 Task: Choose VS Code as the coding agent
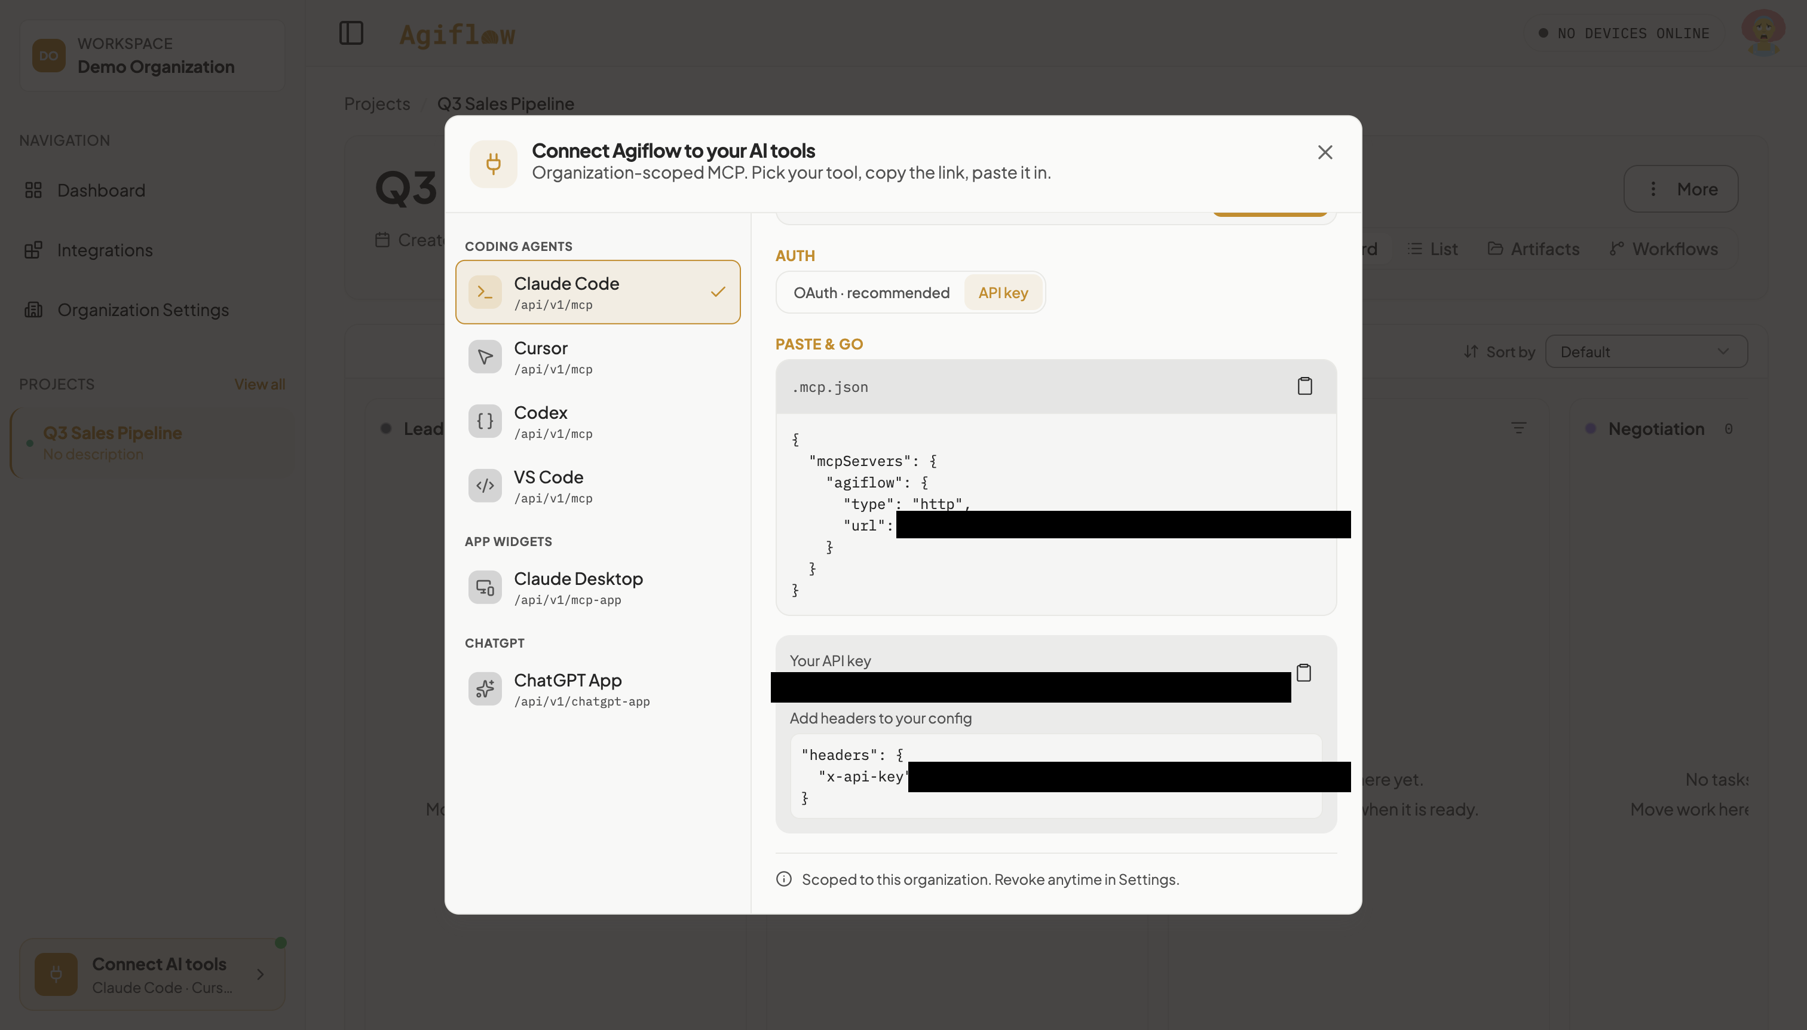tap(598, 486)
